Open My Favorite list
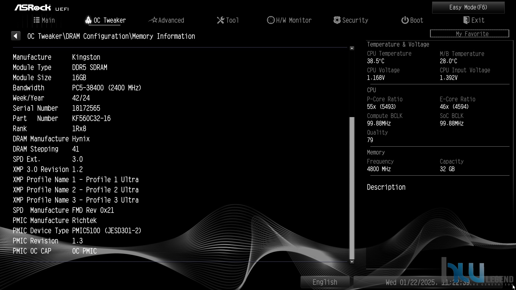This screenshot has width=516, height=290. [470, 34]
